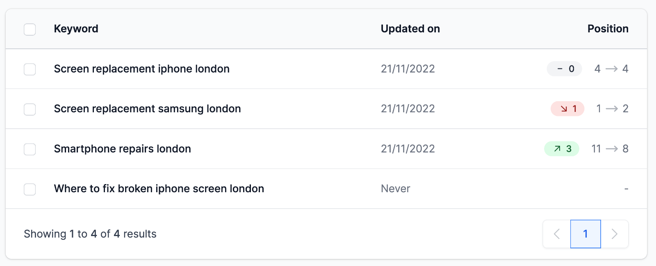Select page 1 in pagination
Image resolution: width=656 pixels, height=266 pixels.
coord(585,234)
